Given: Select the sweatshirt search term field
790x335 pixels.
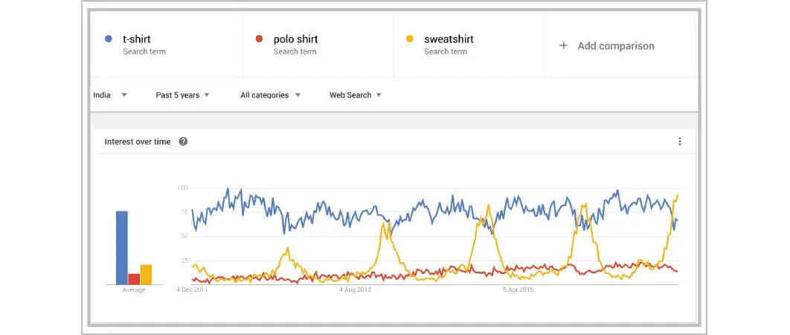Looking at the screenshot, I should (449, 39).
